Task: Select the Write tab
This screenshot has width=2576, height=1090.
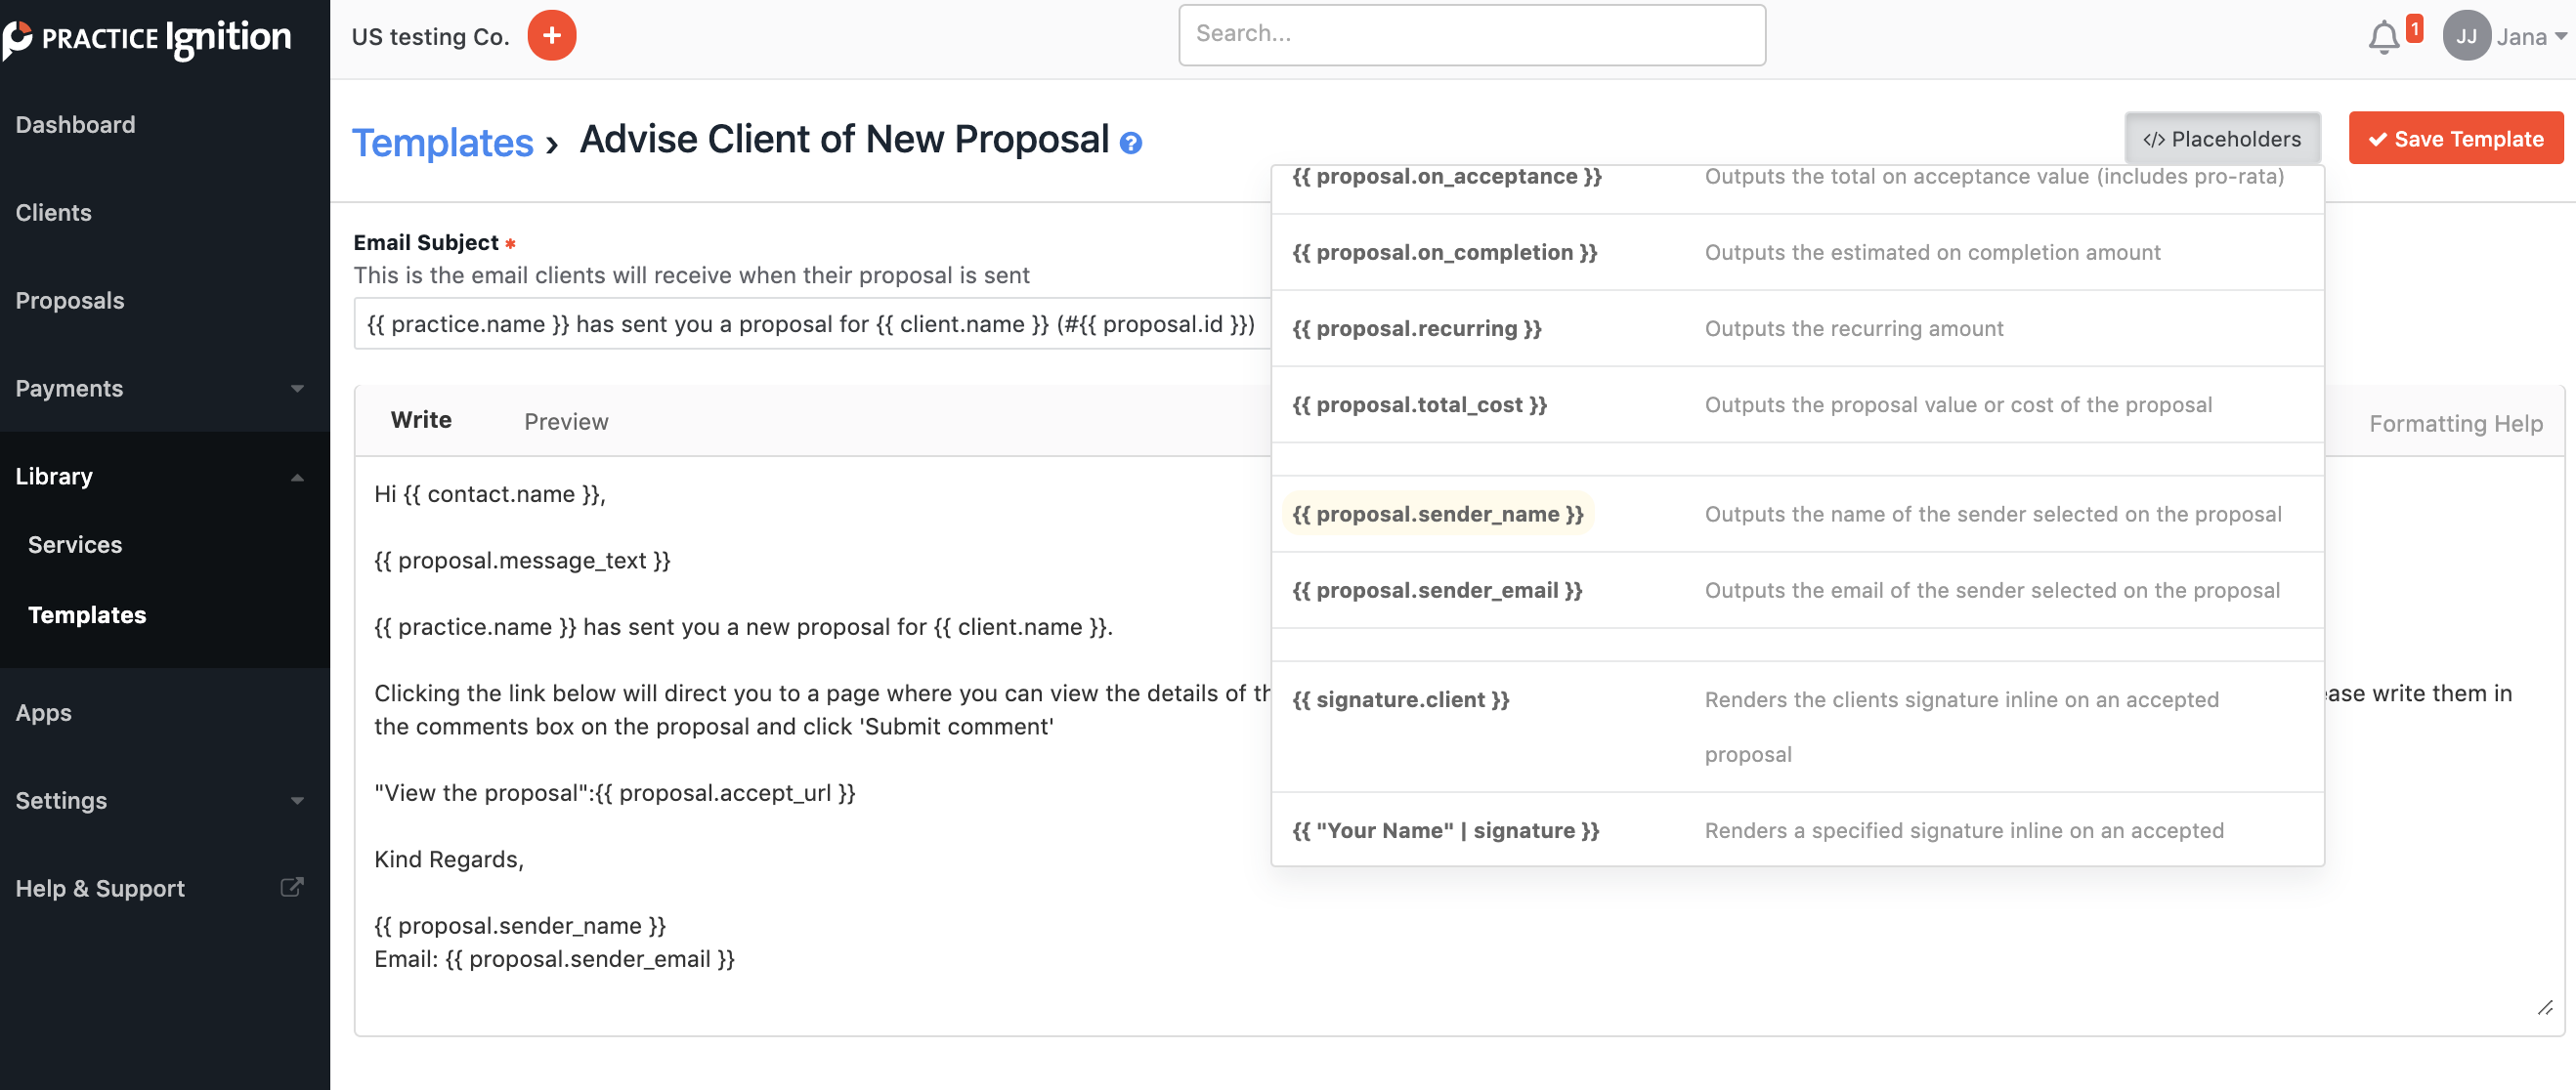Action: click(421, 421)
